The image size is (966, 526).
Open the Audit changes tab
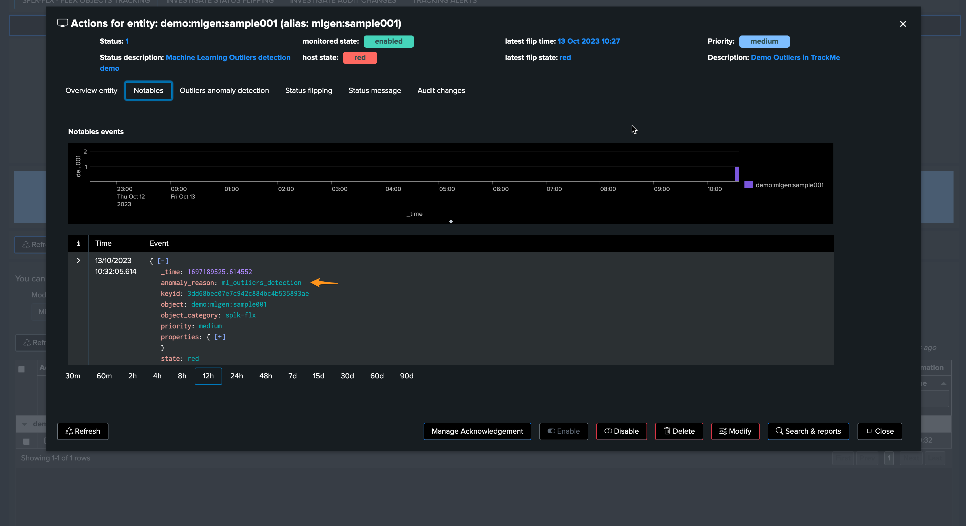click(x=441, y=91)
